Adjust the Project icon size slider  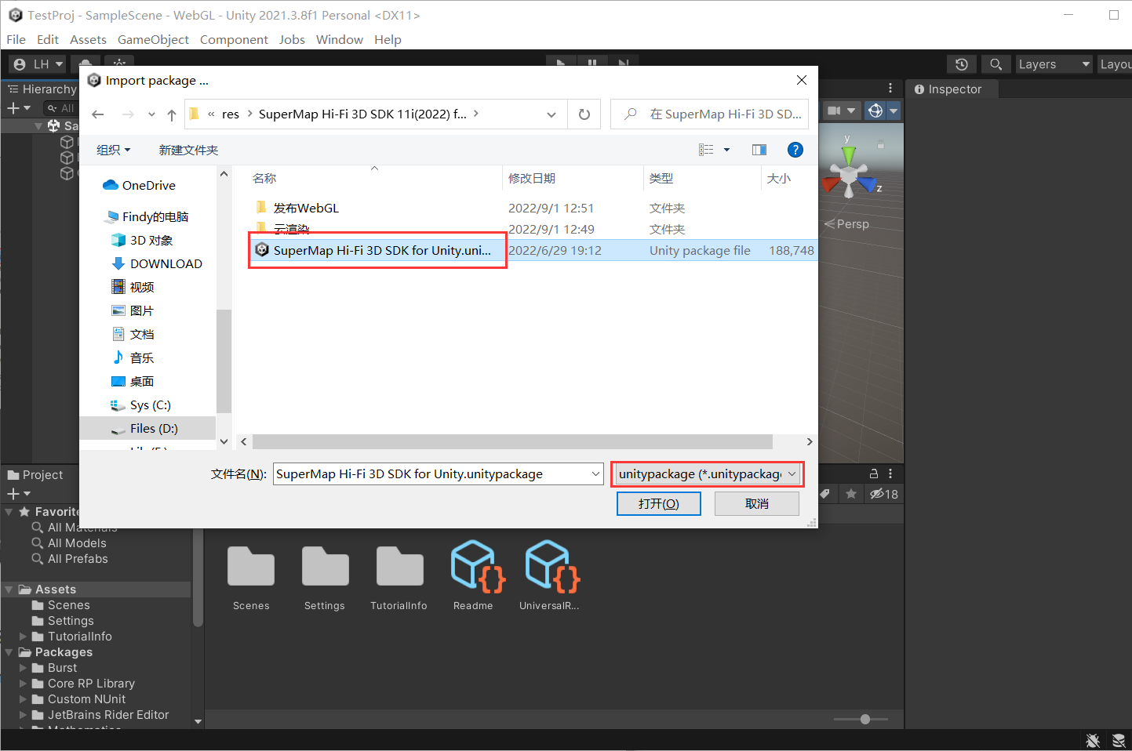[861, 719]
